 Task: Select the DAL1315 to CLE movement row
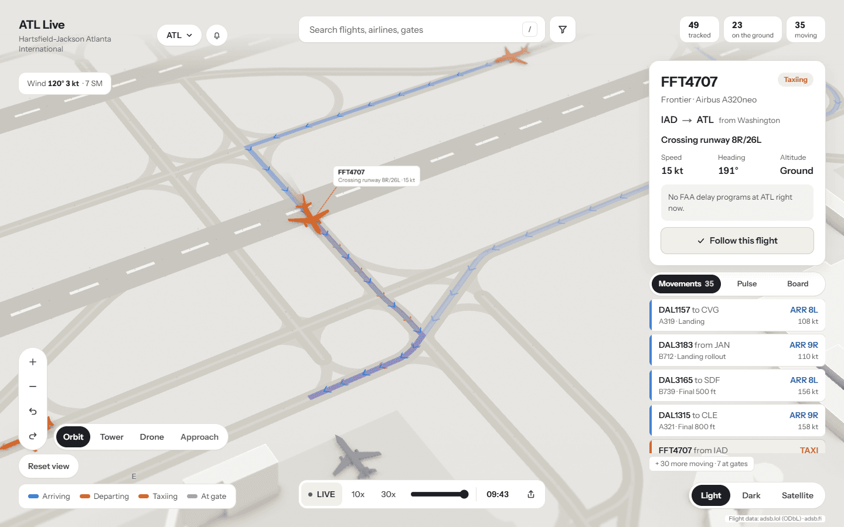[737, 420]
